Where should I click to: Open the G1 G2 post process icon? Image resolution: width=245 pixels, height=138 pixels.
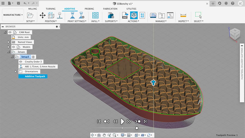142,15
